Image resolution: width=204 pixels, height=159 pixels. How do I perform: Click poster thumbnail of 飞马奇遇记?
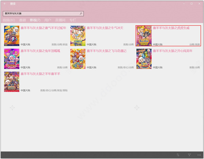[x=78, y=59]
